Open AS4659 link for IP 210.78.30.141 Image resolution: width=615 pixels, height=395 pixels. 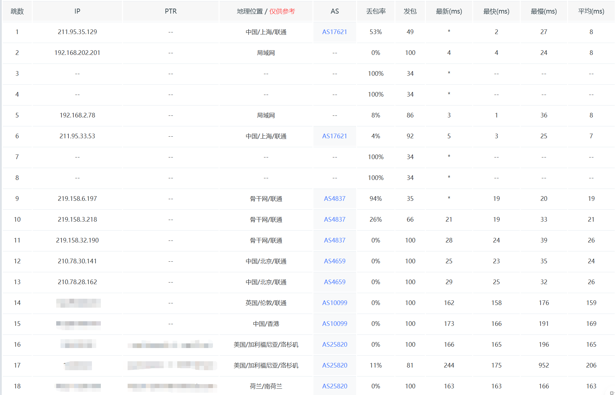click(x=335, y=261)
